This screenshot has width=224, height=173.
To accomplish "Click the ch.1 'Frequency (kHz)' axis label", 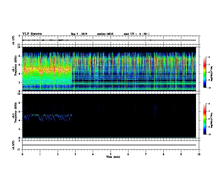I will (x=16, y=66).
